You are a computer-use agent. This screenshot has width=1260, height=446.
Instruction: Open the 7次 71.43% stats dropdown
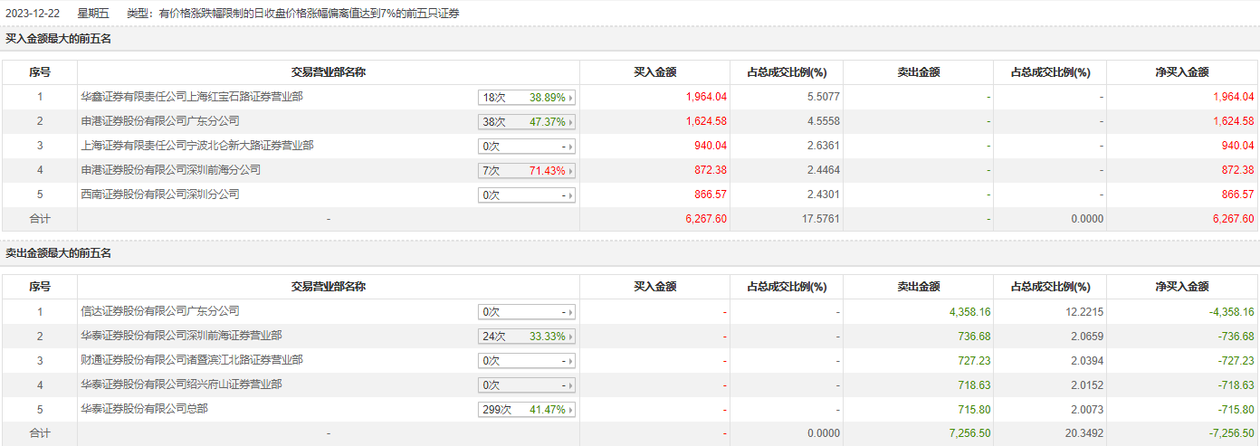(x=527, y=171)
